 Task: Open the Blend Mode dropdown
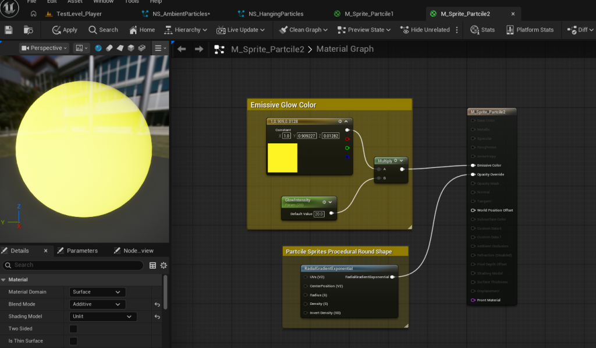(x=97, y=304)
